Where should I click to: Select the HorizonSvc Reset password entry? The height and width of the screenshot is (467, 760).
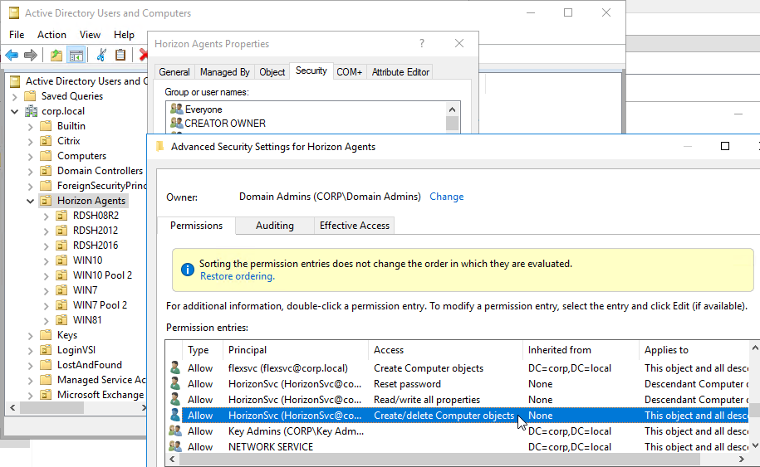click(x=458, y=384)
